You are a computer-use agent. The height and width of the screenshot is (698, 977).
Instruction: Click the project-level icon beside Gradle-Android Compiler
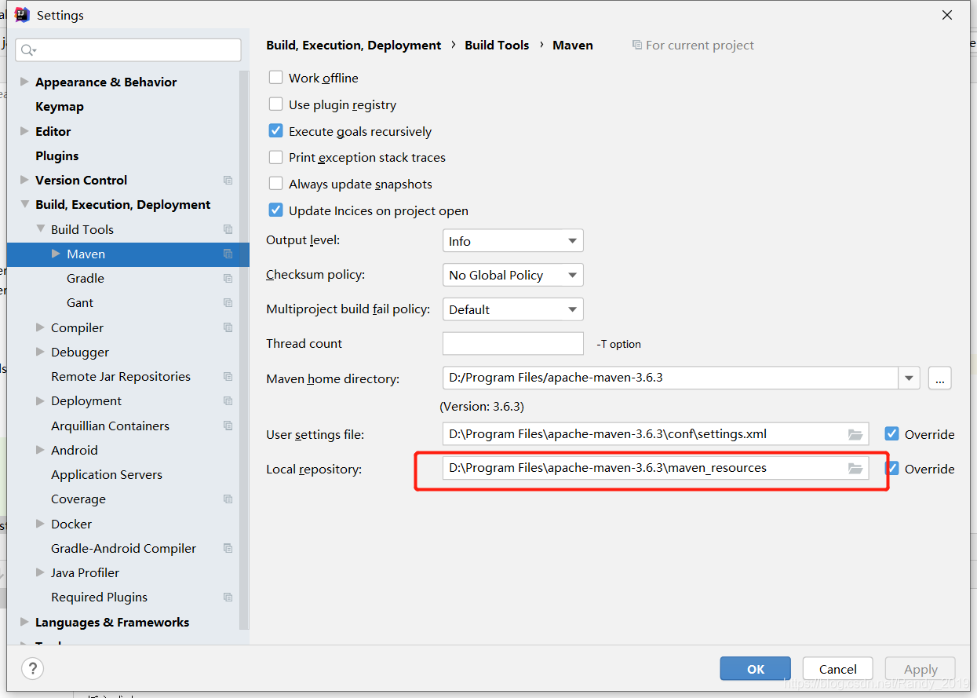(x=228, y=548)
